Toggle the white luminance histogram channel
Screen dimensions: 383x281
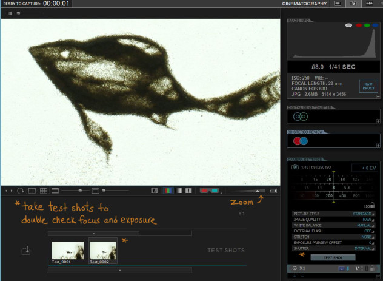coord(348,25)
